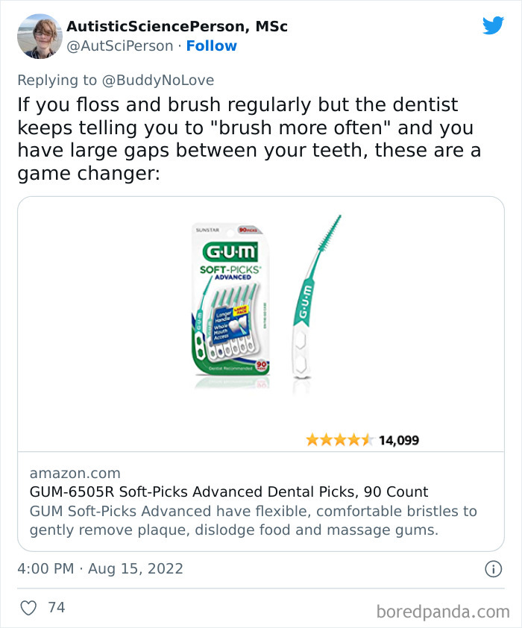Like the tweet with the heart icon
This screenshot has width=522, height=628.
pos(28,608)
